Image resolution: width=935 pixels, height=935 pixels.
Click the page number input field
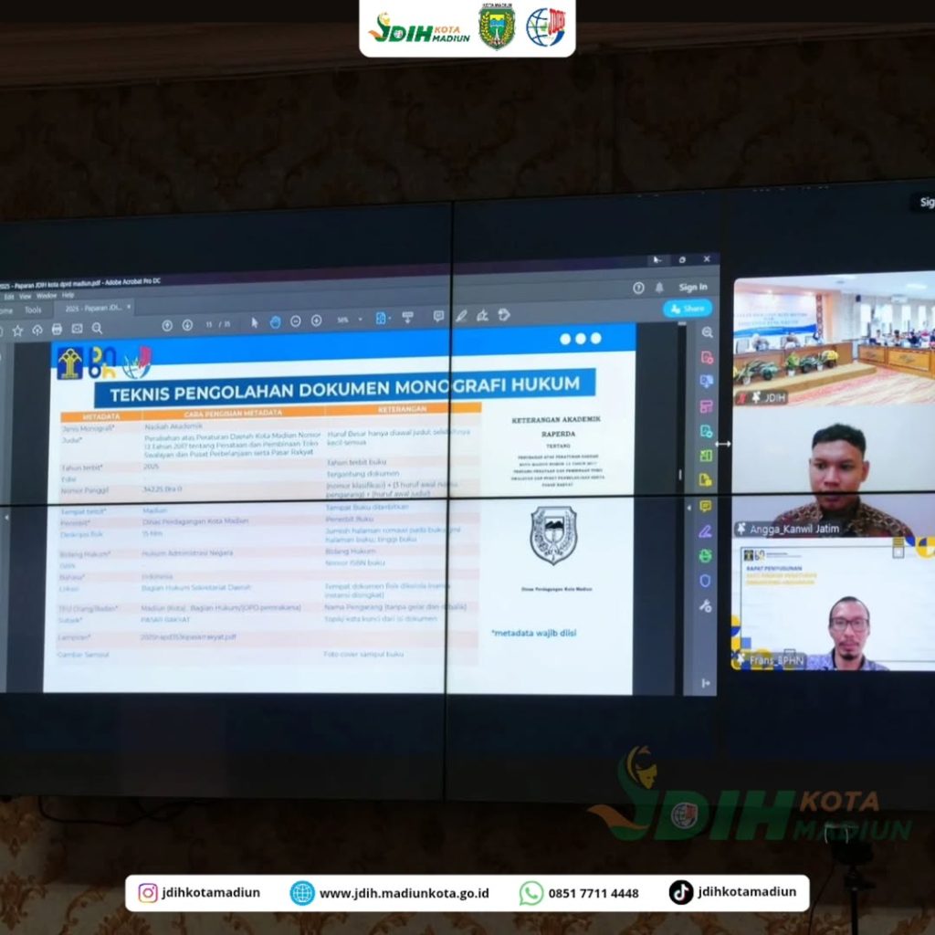point(209,323)
